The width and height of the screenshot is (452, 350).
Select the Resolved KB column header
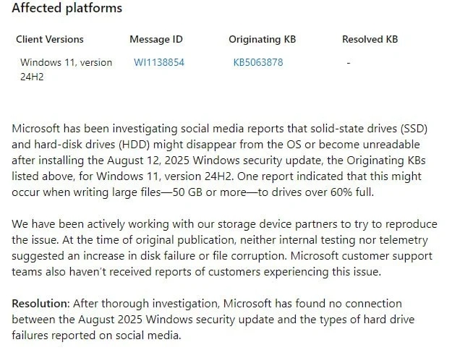[x=370, y=39]
